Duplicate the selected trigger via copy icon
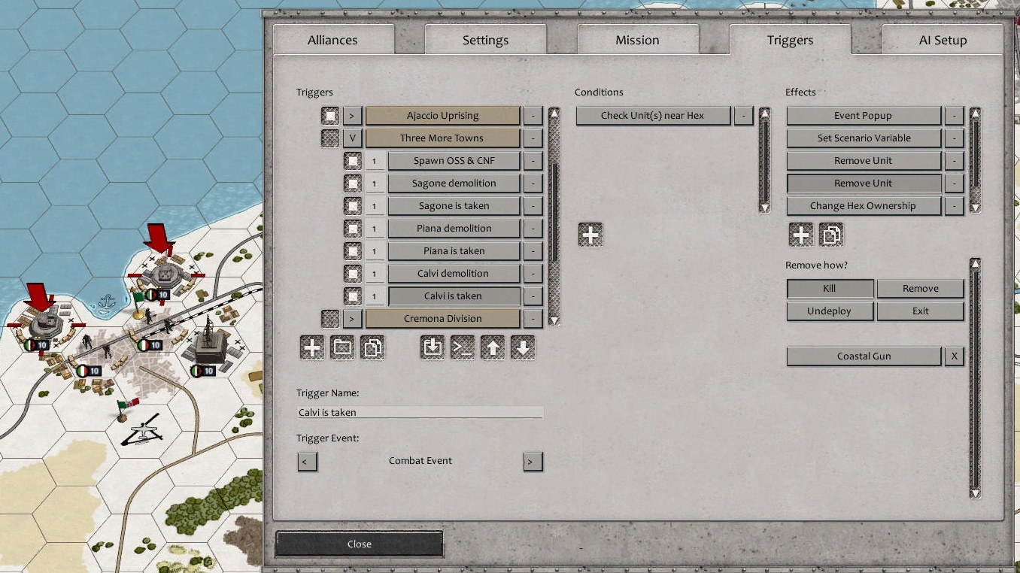The image size is (1020, 573). coord(373,347)
